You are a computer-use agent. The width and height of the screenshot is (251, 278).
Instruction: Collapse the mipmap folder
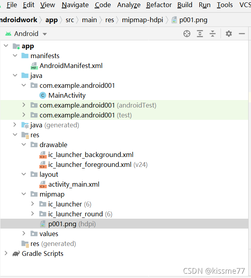(x=24, y=194)
